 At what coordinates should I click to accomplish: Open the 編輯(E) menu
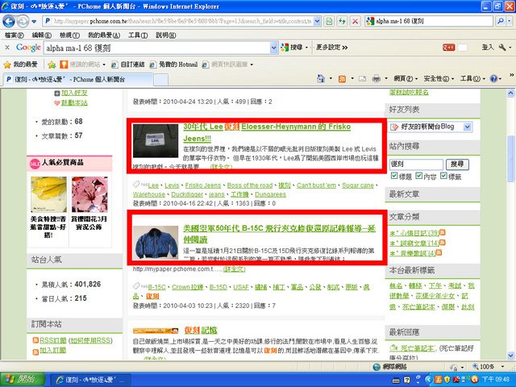[x=41, y=35]
